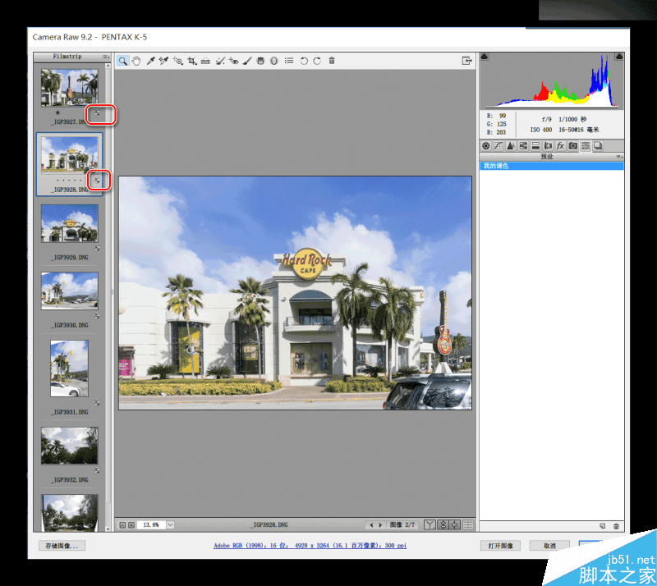This screenshot has height=586, width=657.
Task: Open the Split Toning panel tab
Action: coord(535,146)
